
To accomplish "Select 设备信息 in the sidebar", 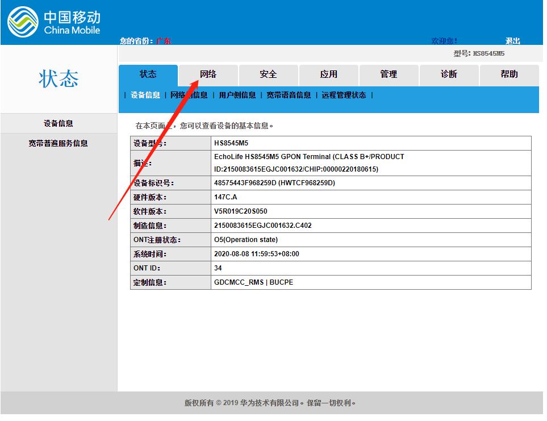I will coord(58,123).
